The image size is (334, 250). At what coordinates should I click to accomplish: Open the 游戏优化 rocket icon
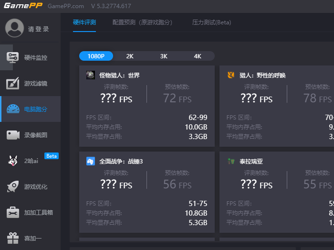[x=13, y=186]
